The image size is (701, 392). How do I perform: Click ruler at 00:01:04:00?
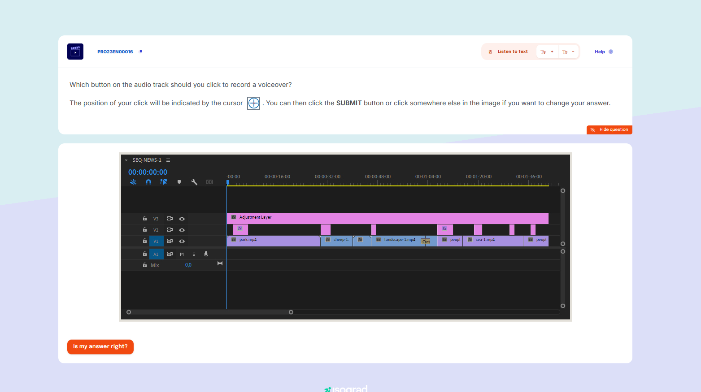pos(428,177)
